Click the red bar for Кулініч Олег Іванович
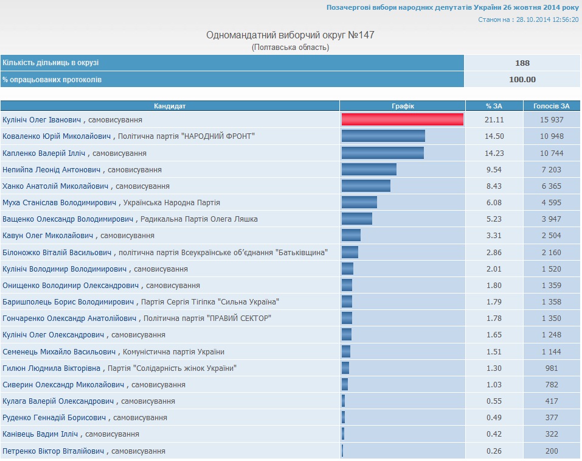Image resolution: width=582 pixels, height=461 pixels. point(402,120)
